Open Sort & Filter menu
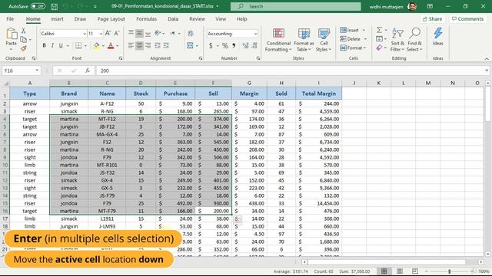Screen dimensions: 492x276 click(397, 40)
